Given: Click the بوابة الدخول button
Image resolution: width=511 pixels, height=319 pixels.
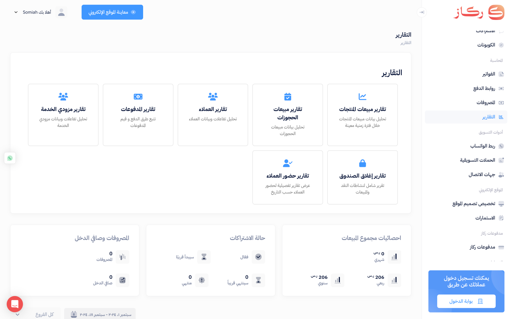Looking at the screenshot, I should [x=466, y=301].
